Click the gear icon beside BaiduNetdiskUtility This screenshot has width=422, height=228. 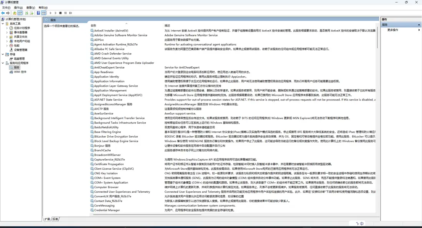click(x=92, y=127)
